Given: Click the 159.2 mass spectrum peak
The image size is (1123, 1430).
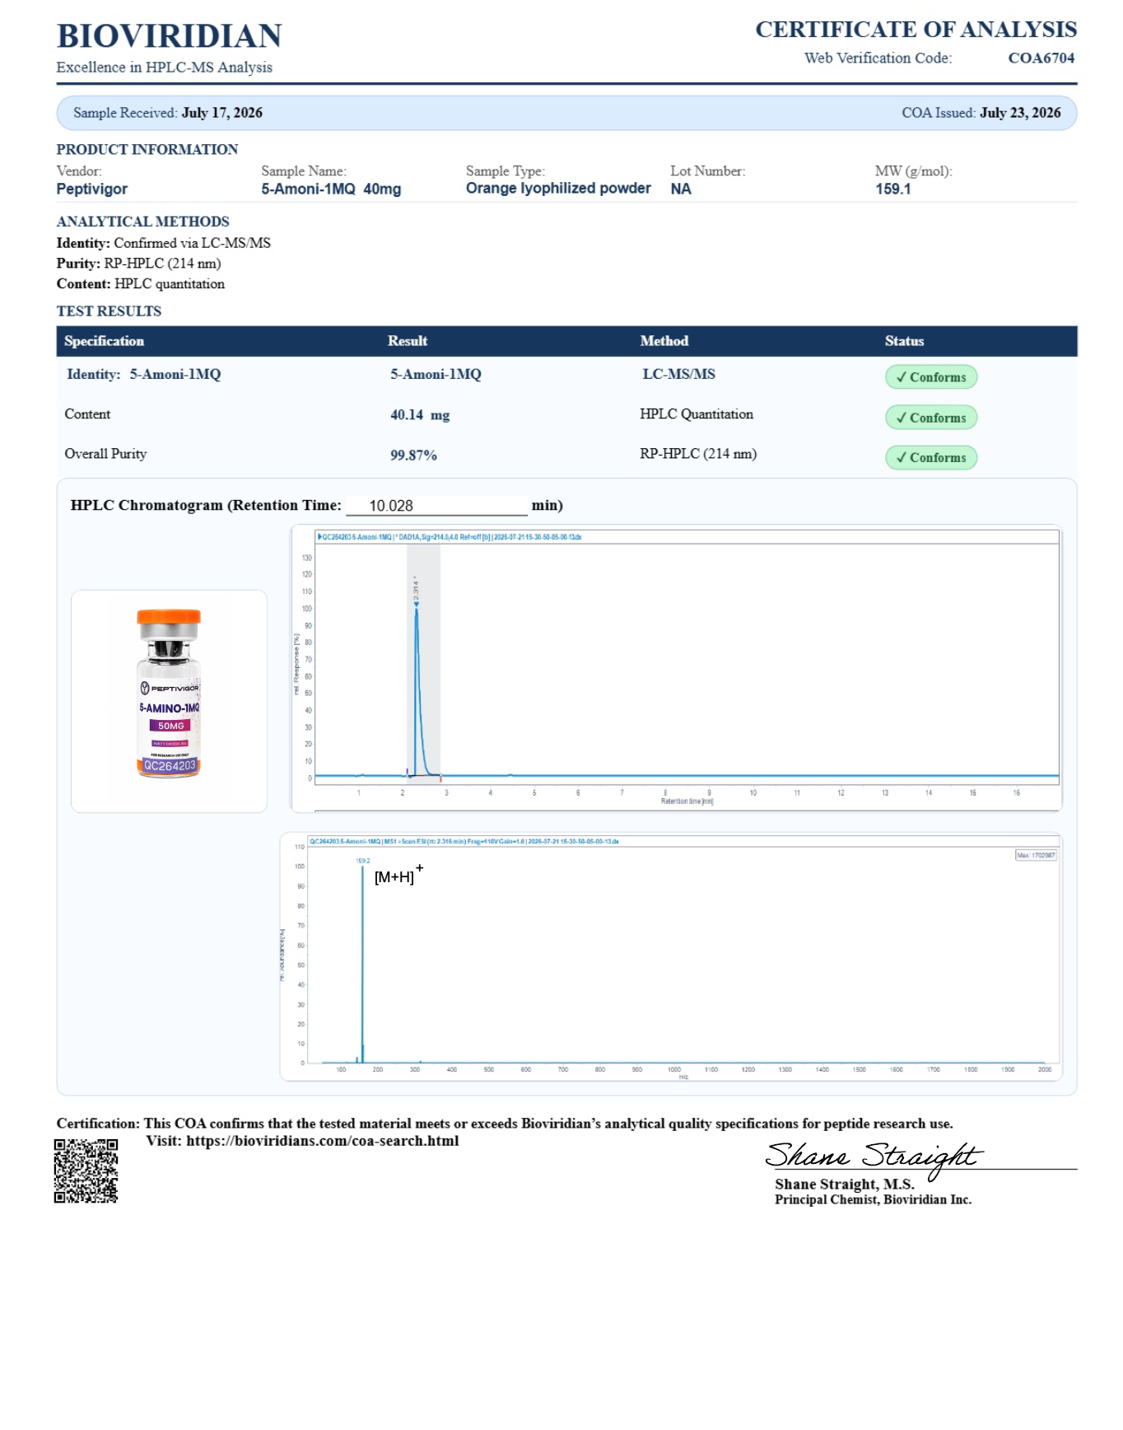Looking at the screenshot, I should [x=362, y=961].
